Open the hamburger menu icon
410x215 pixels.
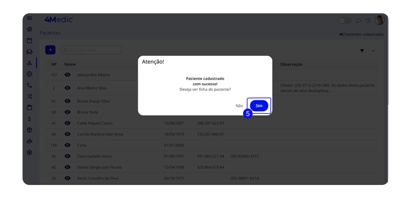pos(29,18)
